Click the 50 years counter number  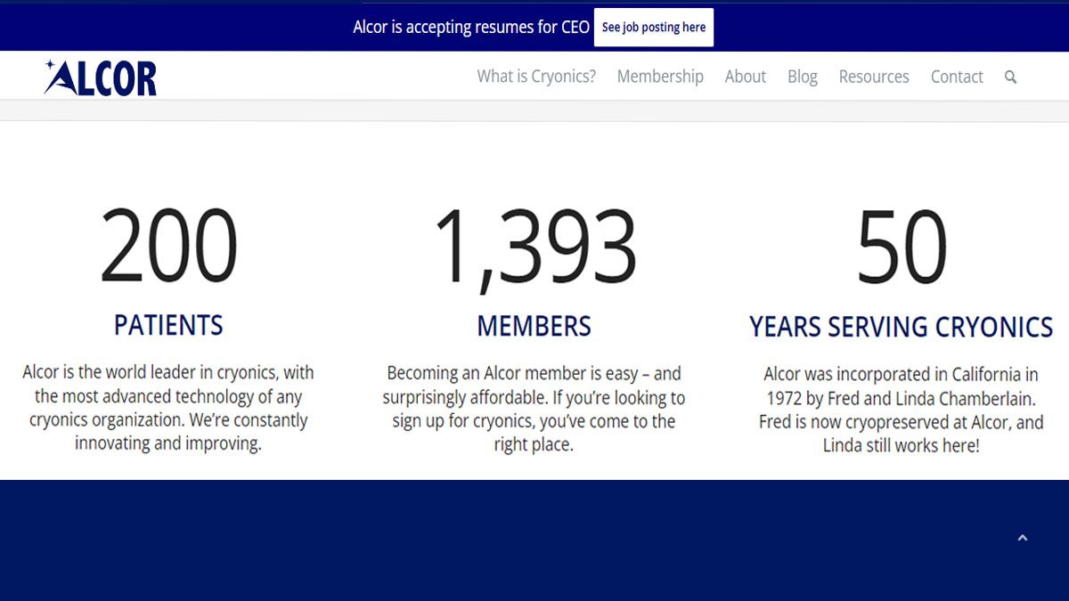coord(902,247)
